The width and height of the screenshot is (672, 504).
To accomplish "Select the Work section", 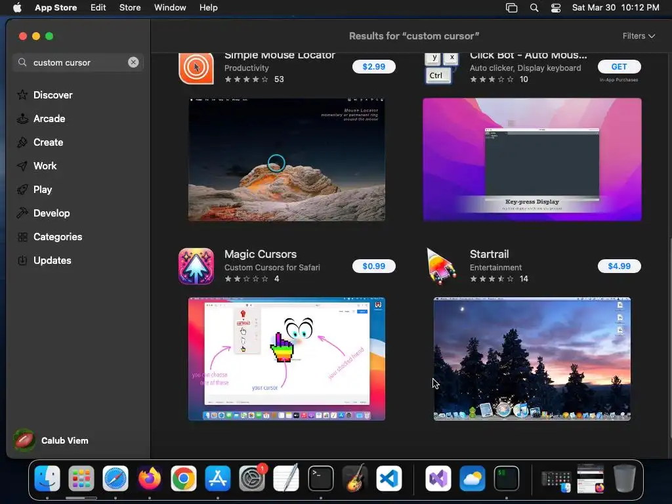I will (x=37, y=166).
